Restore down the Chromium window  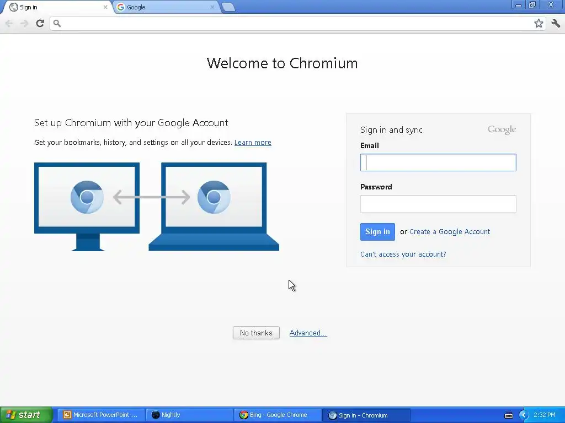[532, 5]
